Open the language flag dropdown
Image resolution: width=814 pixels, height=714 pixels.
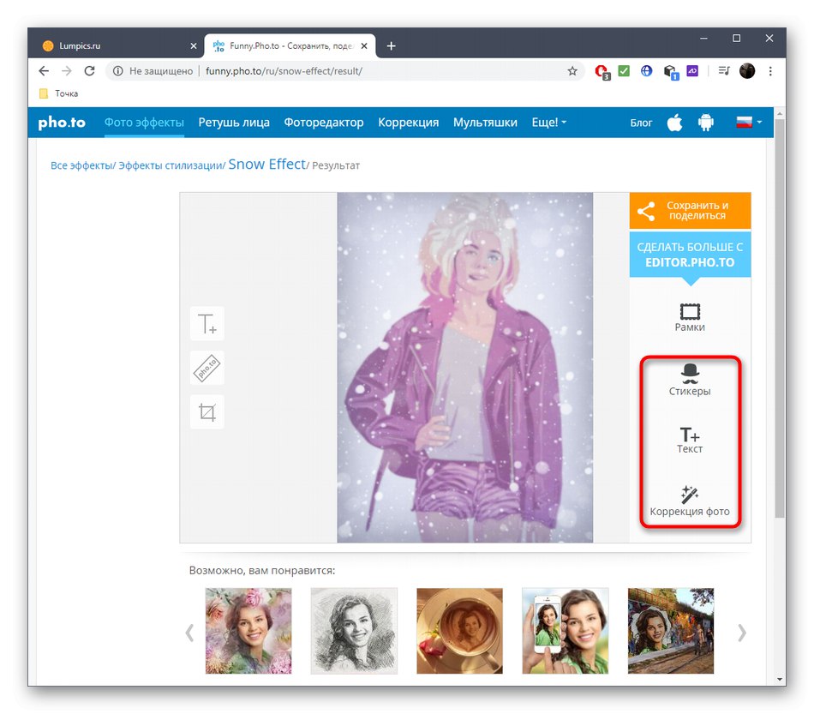[749, 123]
